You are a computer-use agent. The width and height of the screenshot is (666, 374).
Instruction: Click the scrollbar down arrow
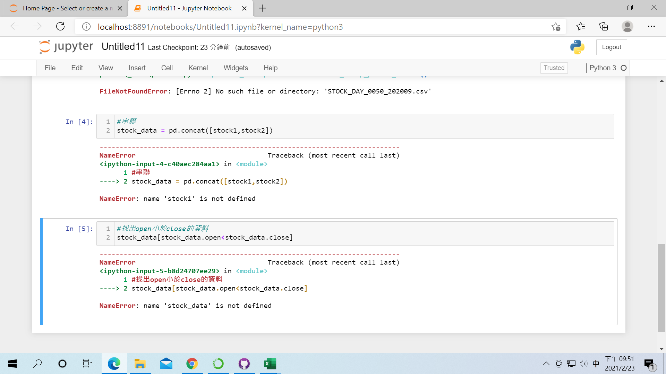[x=661, y=349]
